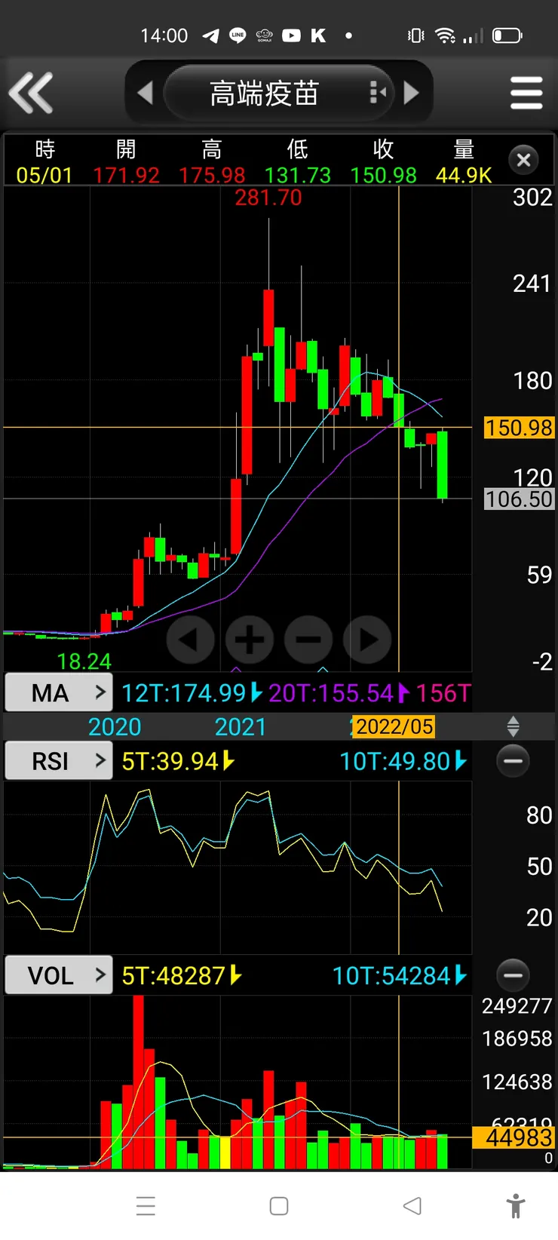
Task: Collapse the RSI panel with minus
Action: (514, 761)
